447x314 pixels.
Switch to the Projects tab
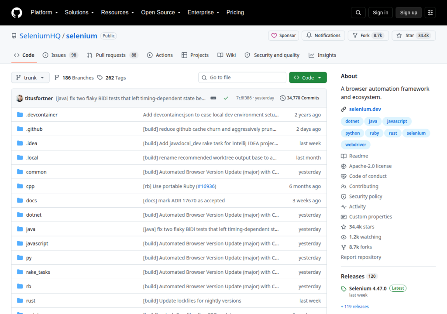(195, 55)
